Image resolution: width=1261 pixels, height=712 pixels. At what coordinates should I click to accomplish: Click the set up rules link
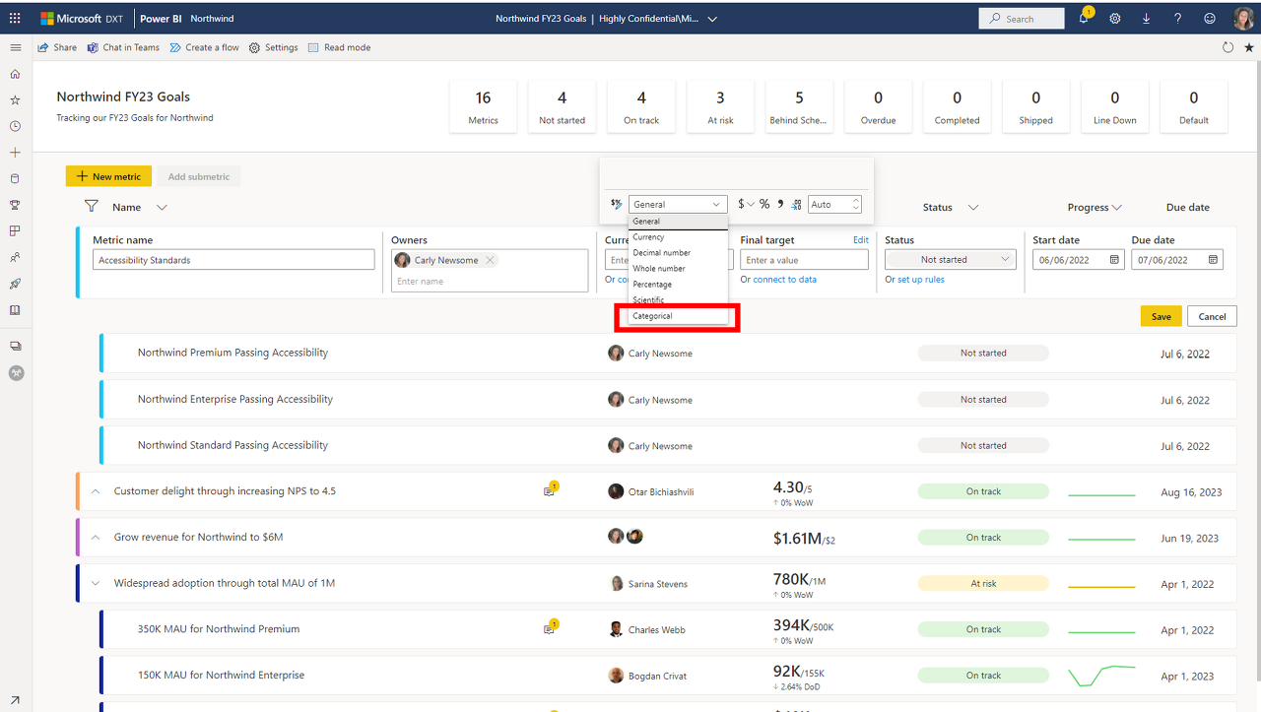coord(920,280)
